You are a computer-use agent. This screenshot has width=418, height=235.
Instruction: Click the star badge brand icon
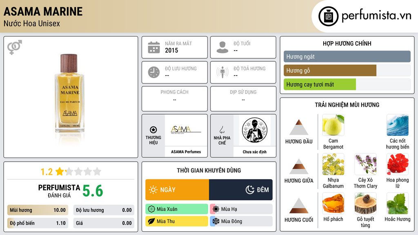pyautogui.click(x=153, y=130)
